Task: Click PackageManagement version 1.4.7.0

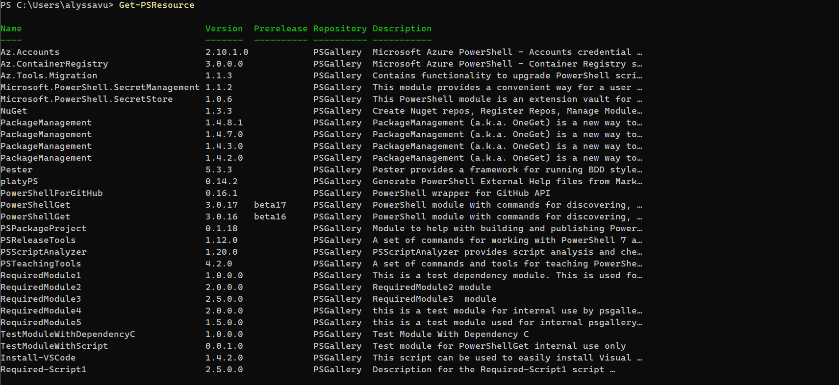Action: coord(224,134)
